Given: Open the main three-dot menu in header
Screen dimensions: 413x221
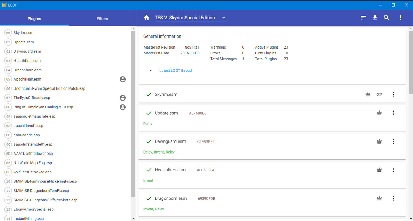Looking at the screenshot, I should [400, 18].
